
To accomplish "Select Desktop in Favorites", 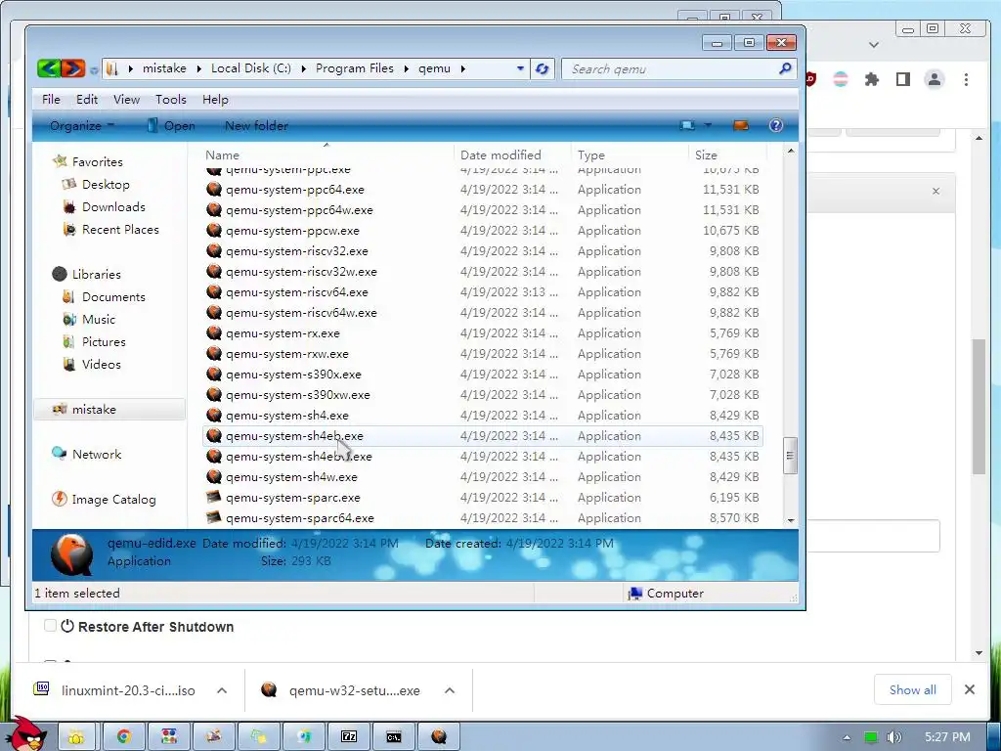I will [x=106, y=185].
